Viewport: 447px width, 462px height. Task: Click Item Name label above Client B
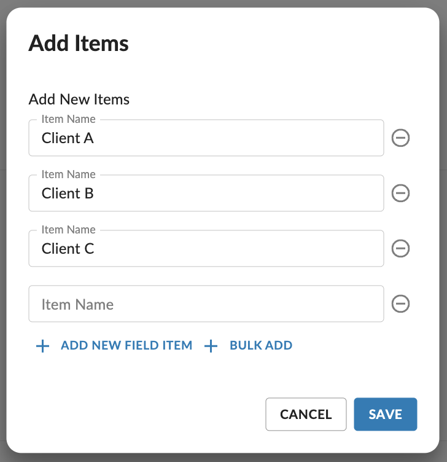click(68, 174)
